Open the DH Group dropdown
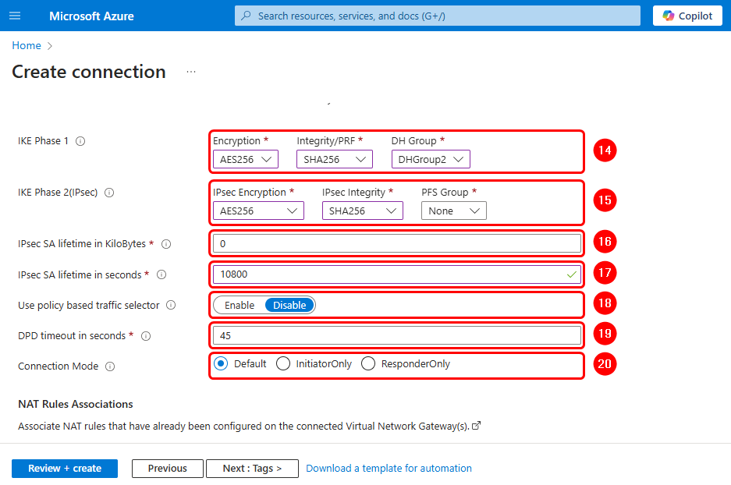Screen dimensions: 731x485 431,160
